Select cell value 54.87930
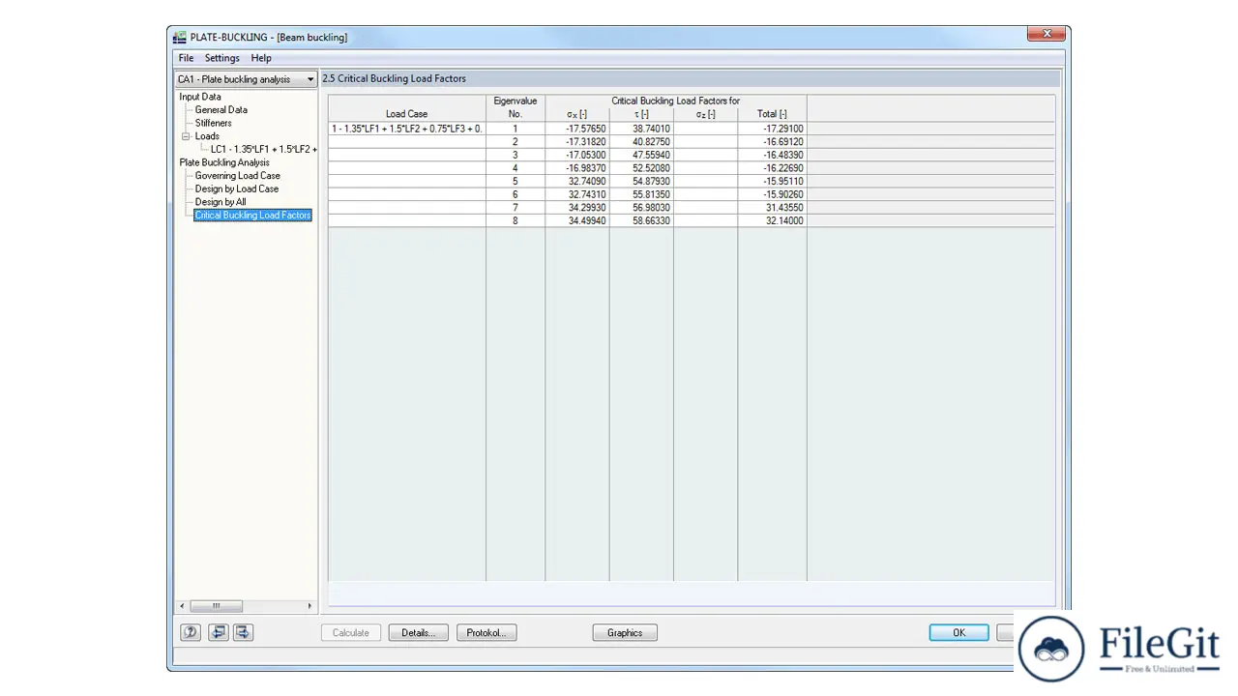 (641, 181)
